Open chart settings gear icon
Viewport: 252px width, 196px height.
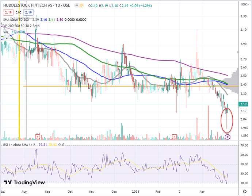click(245, 192)
